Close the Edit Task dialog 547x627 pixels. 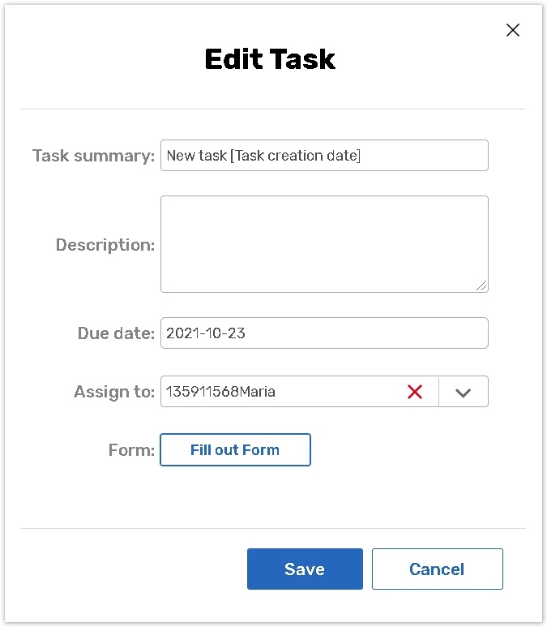512,30
